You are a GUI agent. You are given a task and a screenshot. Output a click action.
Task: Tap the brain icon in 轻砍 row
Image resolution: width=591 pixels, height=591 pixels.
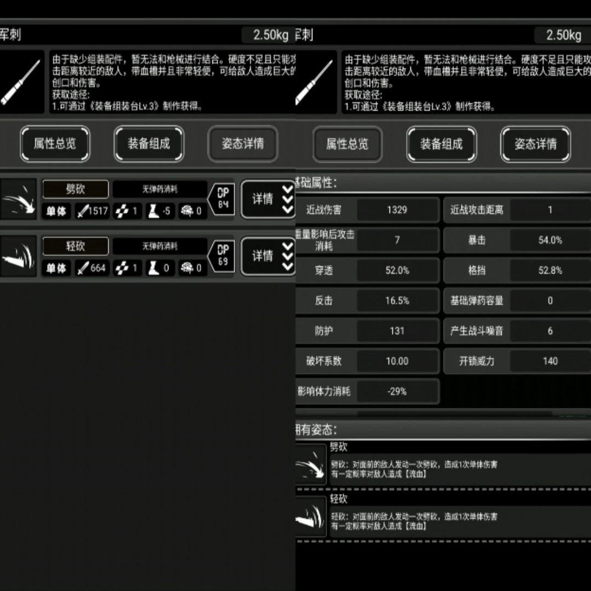pyautogui.click(x=187, y=268)
